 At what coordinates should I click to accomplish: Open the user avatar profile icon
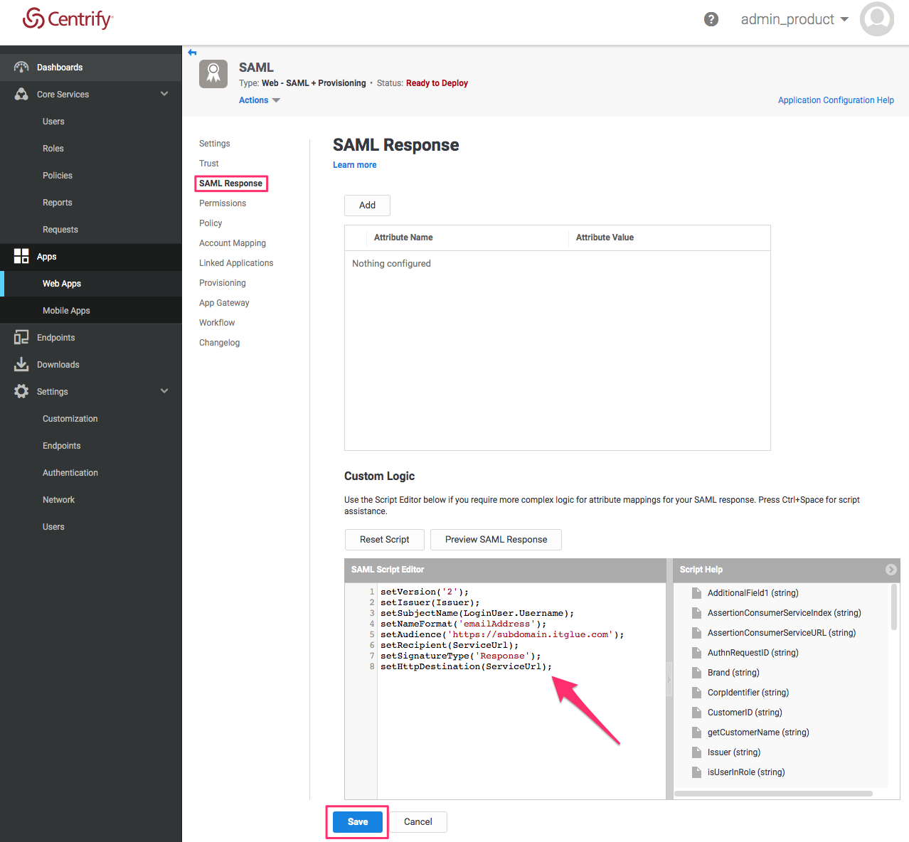click(876, 19)
